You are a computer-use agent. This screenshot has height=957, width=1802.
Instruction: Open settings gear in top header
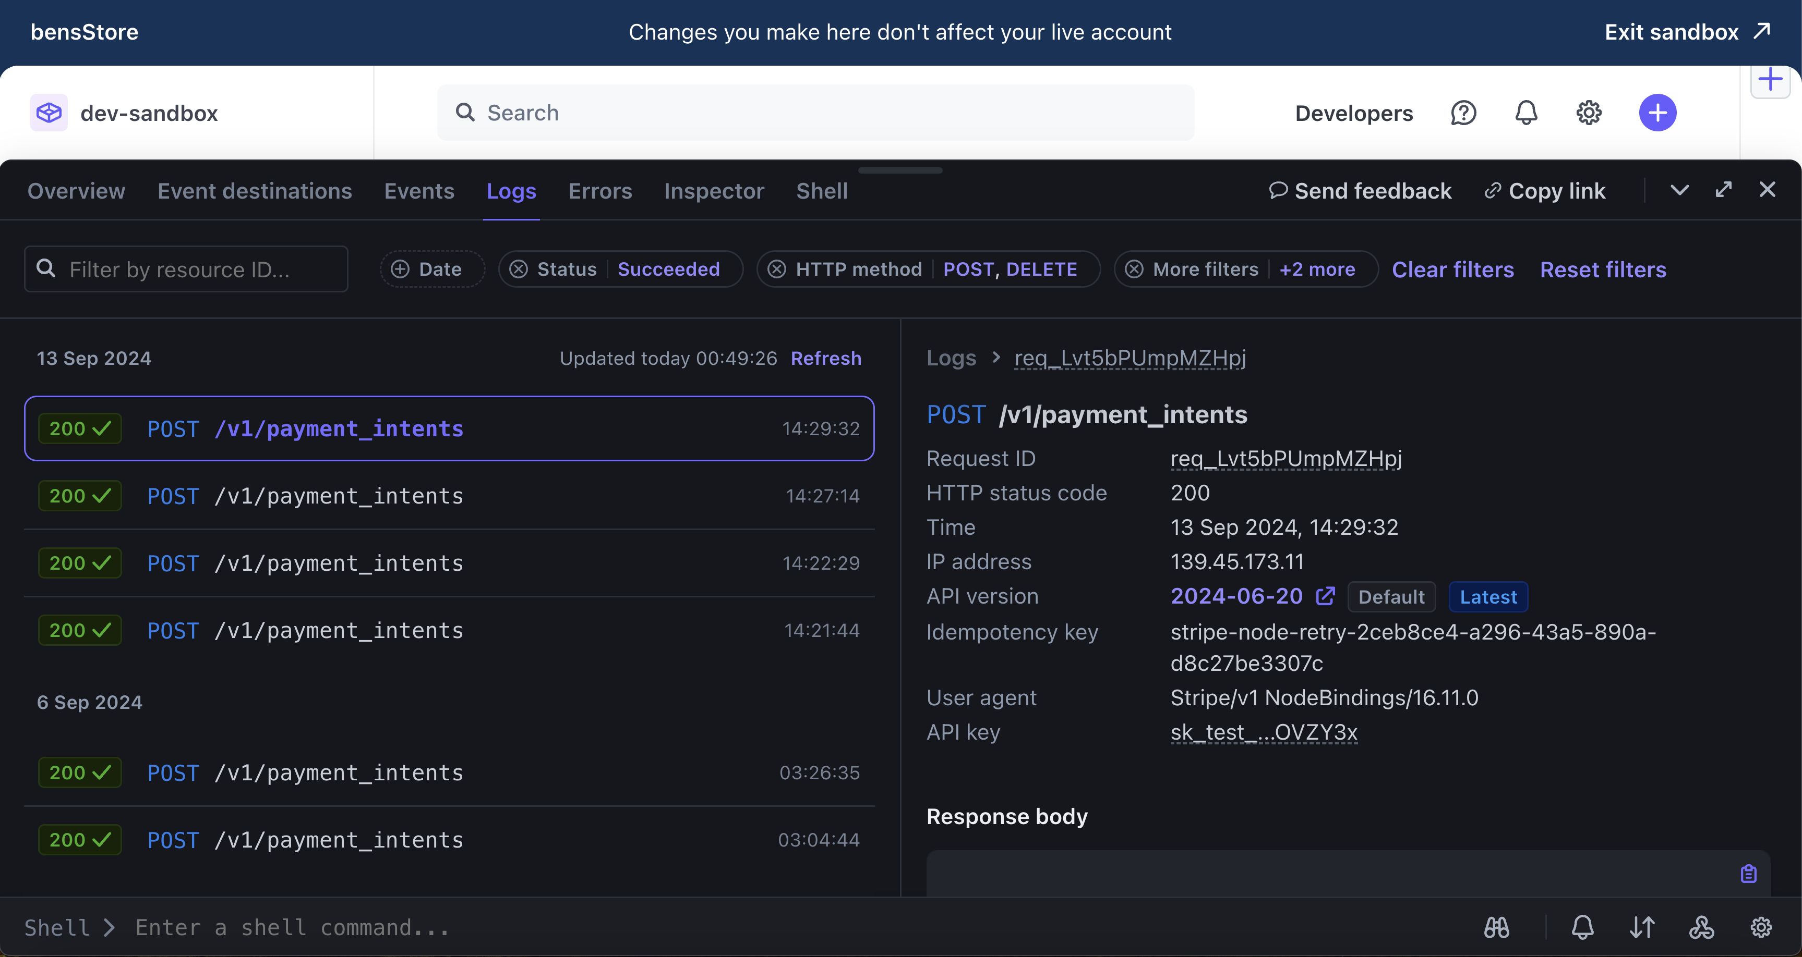[x=1589, y=113]
